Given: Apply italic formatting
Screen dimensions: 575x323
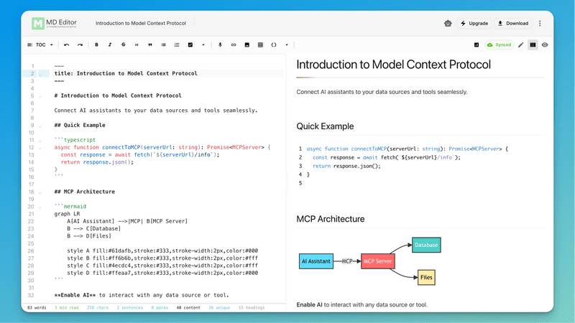Looking at the screenshot, I should point(110,45).
